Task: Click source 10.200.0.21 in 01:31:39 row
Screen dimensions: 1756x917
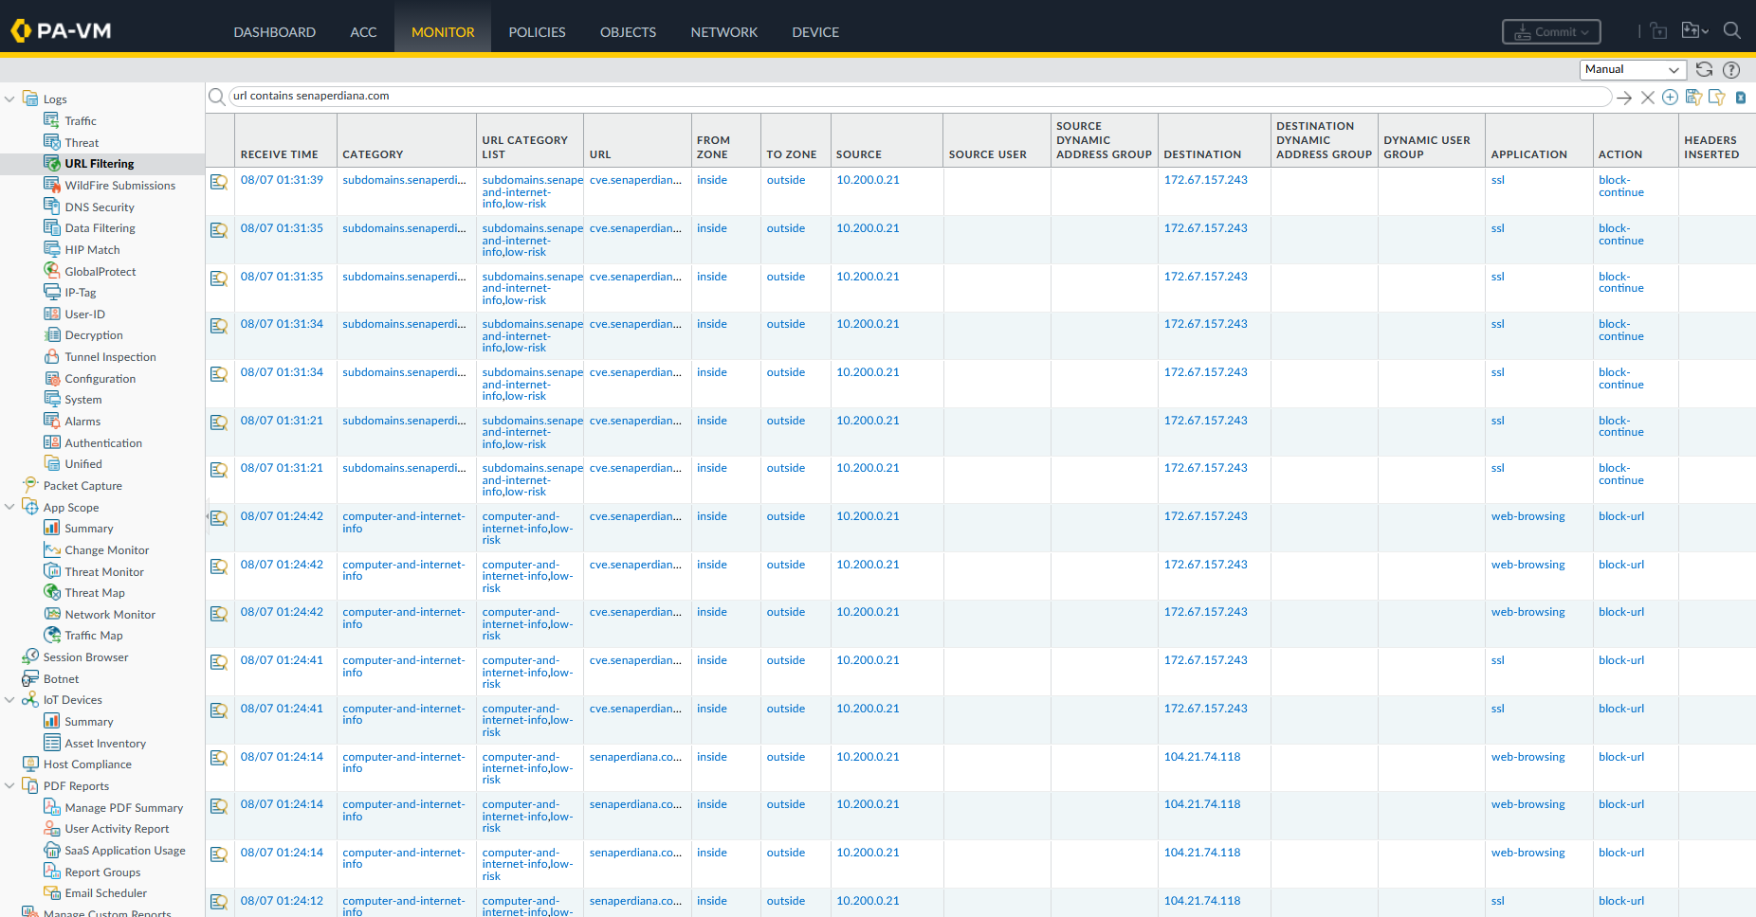Action: point(868,180)
